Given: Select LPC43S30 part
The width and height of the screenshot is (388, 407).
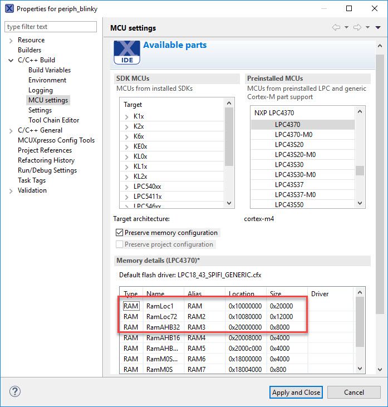Looking at the screenshot, I should (x=303, y=165).
